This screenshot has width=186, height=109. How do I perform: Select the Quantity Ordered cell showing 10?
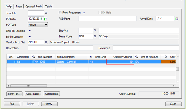[121, 62]
